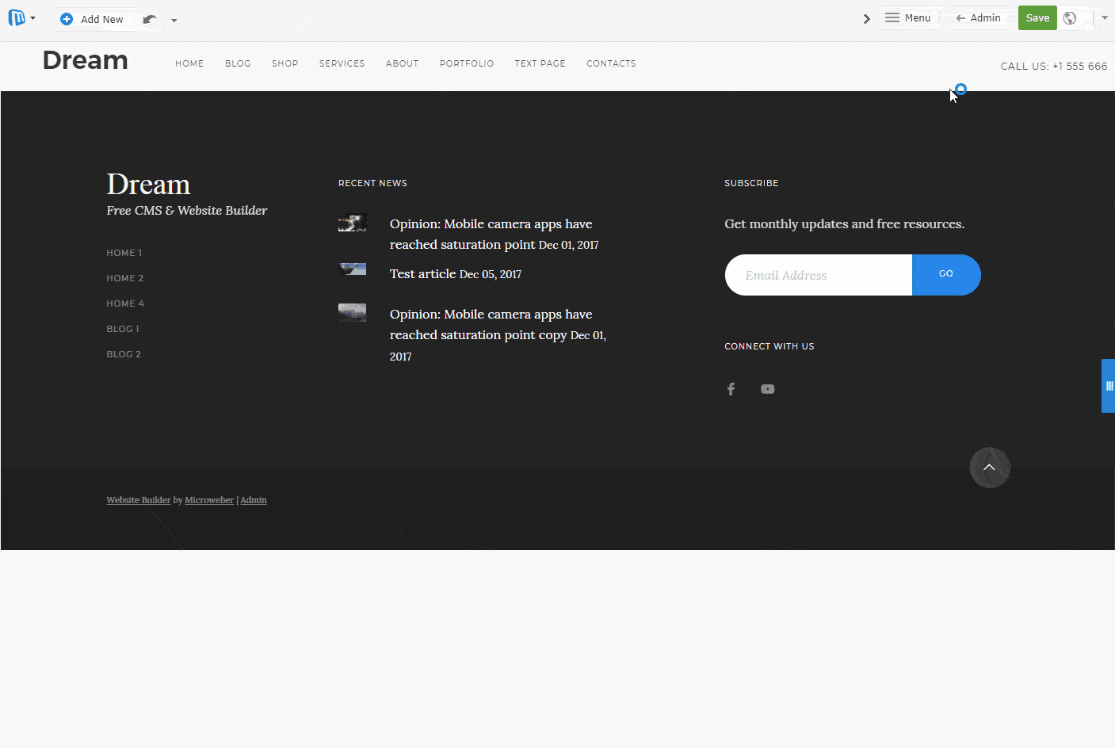1115x748 pixels.
Task: Expand the undo history dropdown arrow
Action: (174, 21)
